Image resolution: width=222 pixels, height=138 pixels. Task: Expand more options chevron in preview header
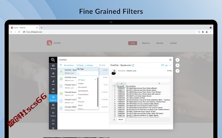point(171,65)
